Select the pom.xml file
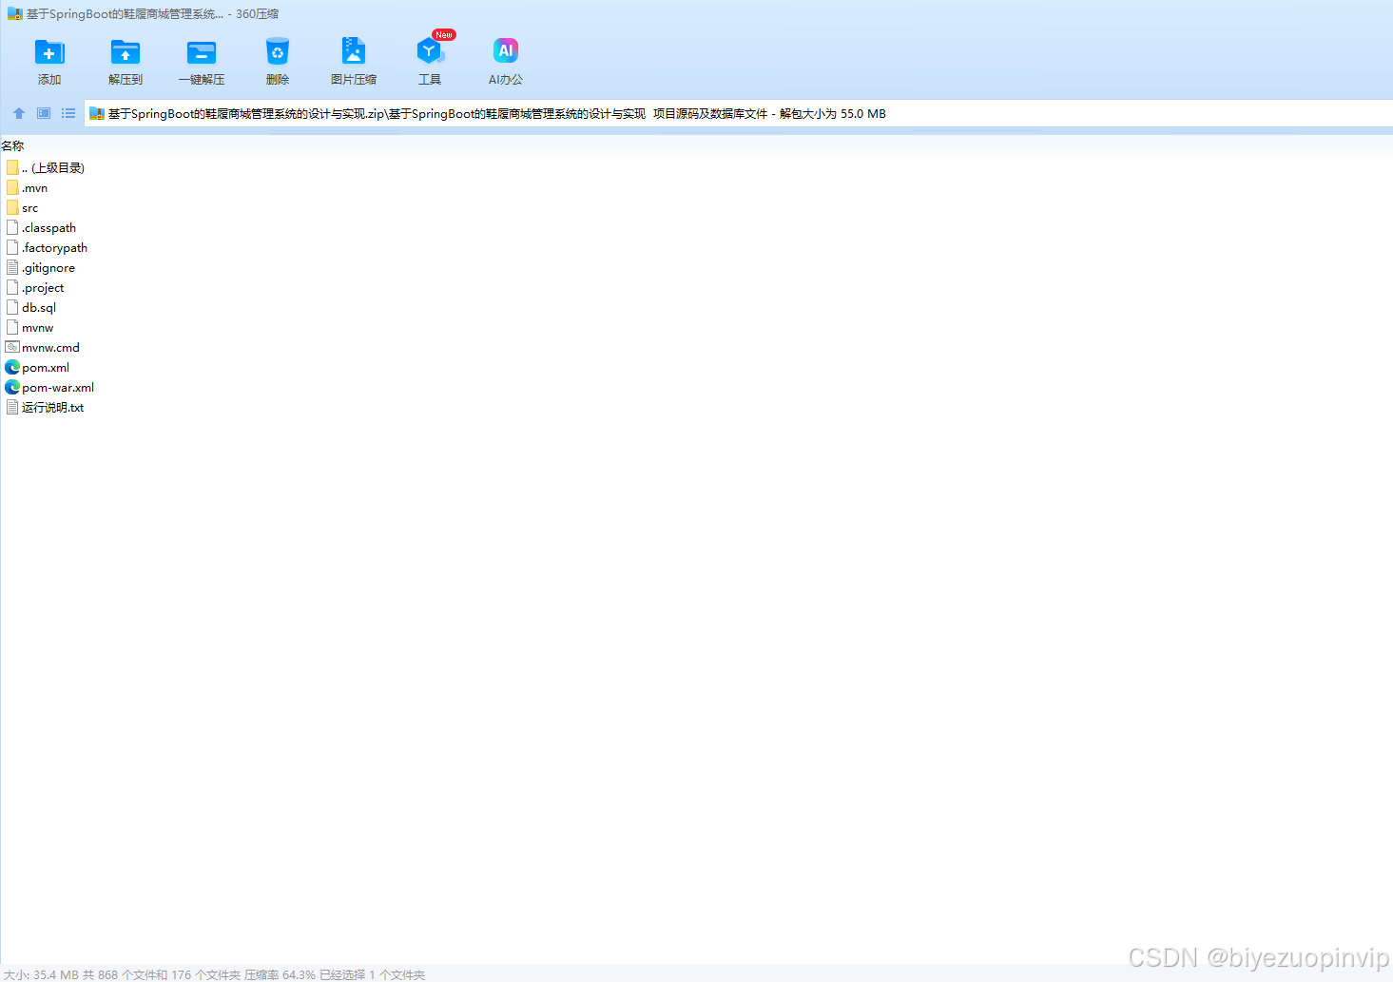This screenshot has height=982, width=1393. tap(37, 368)
